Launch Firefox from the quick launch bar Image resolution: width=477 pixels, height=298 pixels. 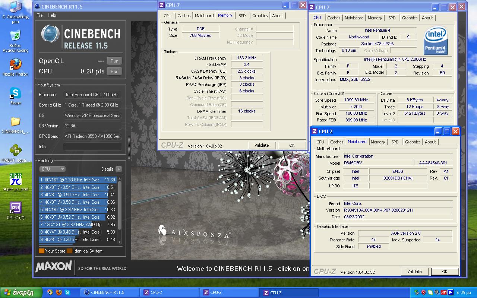point(59,292)
